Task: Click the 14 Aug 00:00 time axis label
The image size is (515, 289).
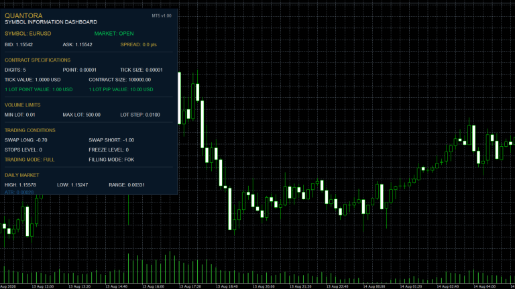Action: click(x=374, y=287)
